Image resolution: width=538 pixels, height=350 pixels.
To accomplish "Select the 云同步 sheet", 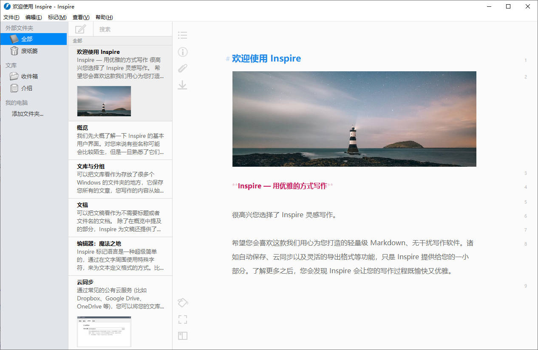I will coord(120,313).
